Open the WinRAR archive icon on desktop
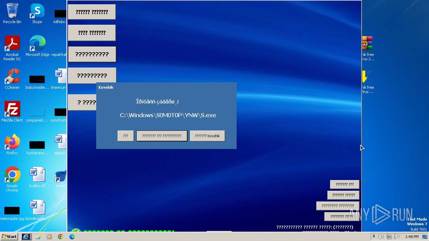The width and height of the screenshot is (429, 241). click(367, 48)
